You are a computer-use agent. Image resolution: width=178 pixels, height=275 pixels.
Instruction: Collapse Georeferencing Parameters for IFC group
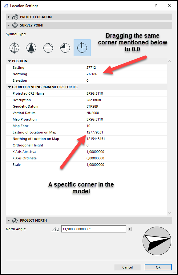(x=10, y=87)
